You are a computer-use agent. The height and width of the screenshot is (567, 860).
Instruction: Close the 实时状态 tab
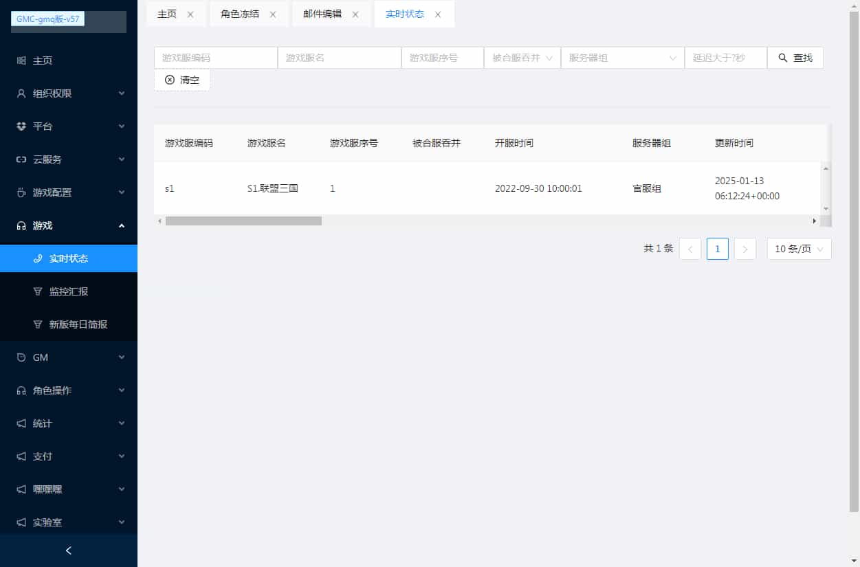tap(438, 14)
